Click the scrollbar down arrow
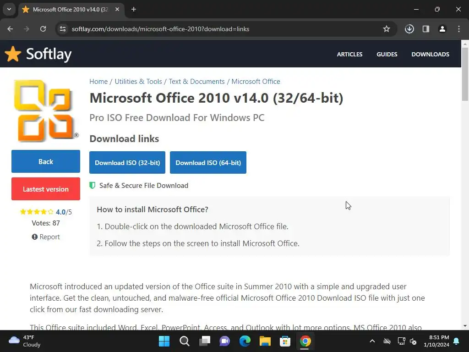The width and height of the screenshot is (469, 352). [x=465, y=326]
